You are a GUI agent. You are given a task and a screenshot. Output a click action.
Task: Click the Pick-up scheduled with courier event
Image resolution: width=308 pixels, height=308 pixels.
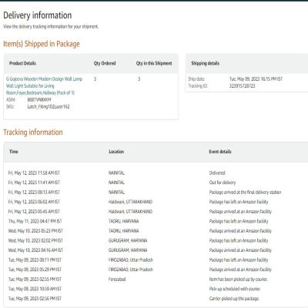tap(235, 289)
